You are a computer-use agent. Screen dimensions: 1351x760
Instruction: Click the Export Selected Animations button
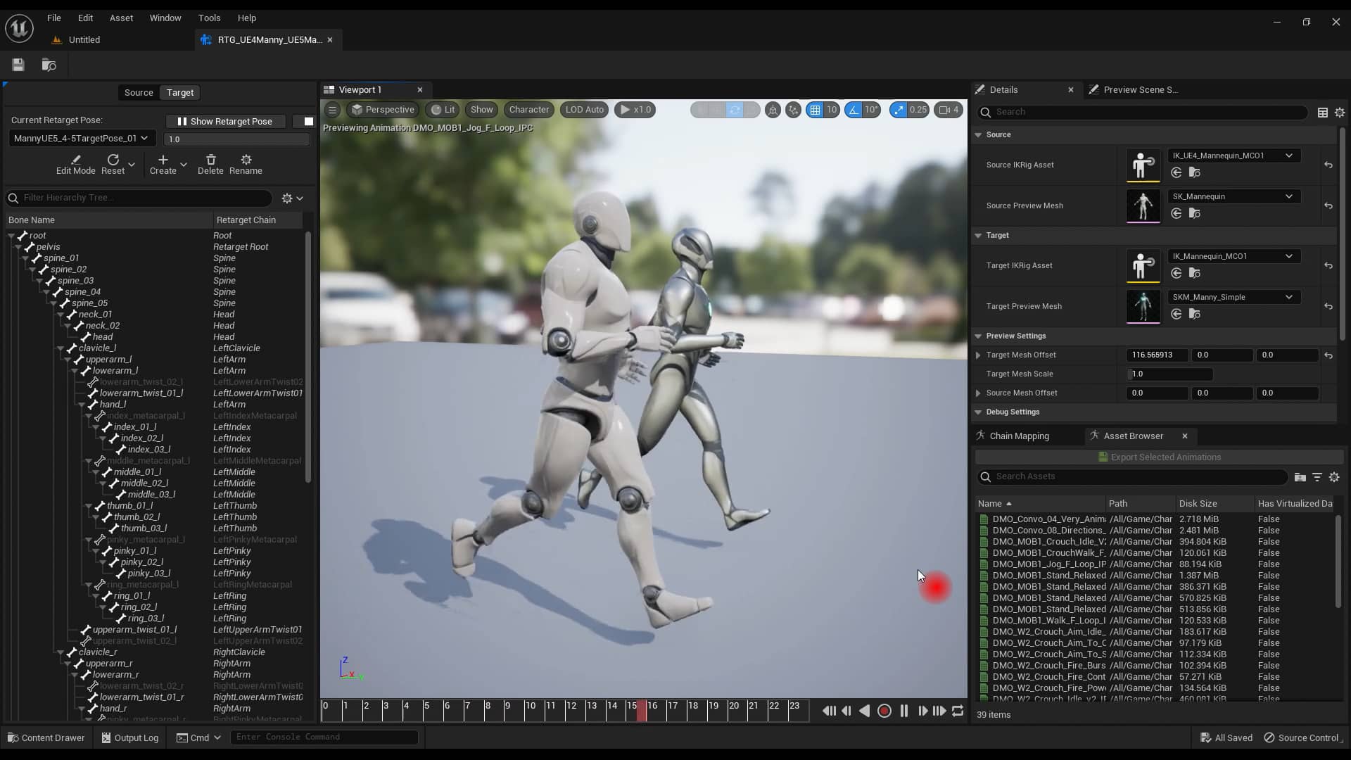1161,457
